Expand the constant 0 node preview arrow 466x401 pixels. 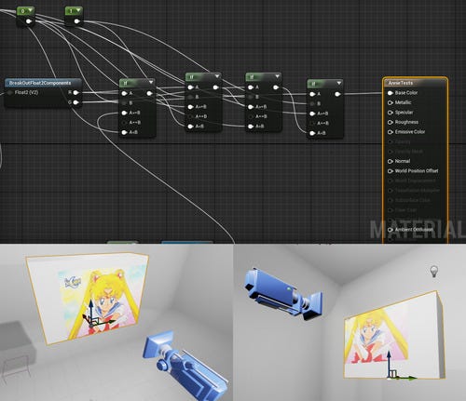30,11
